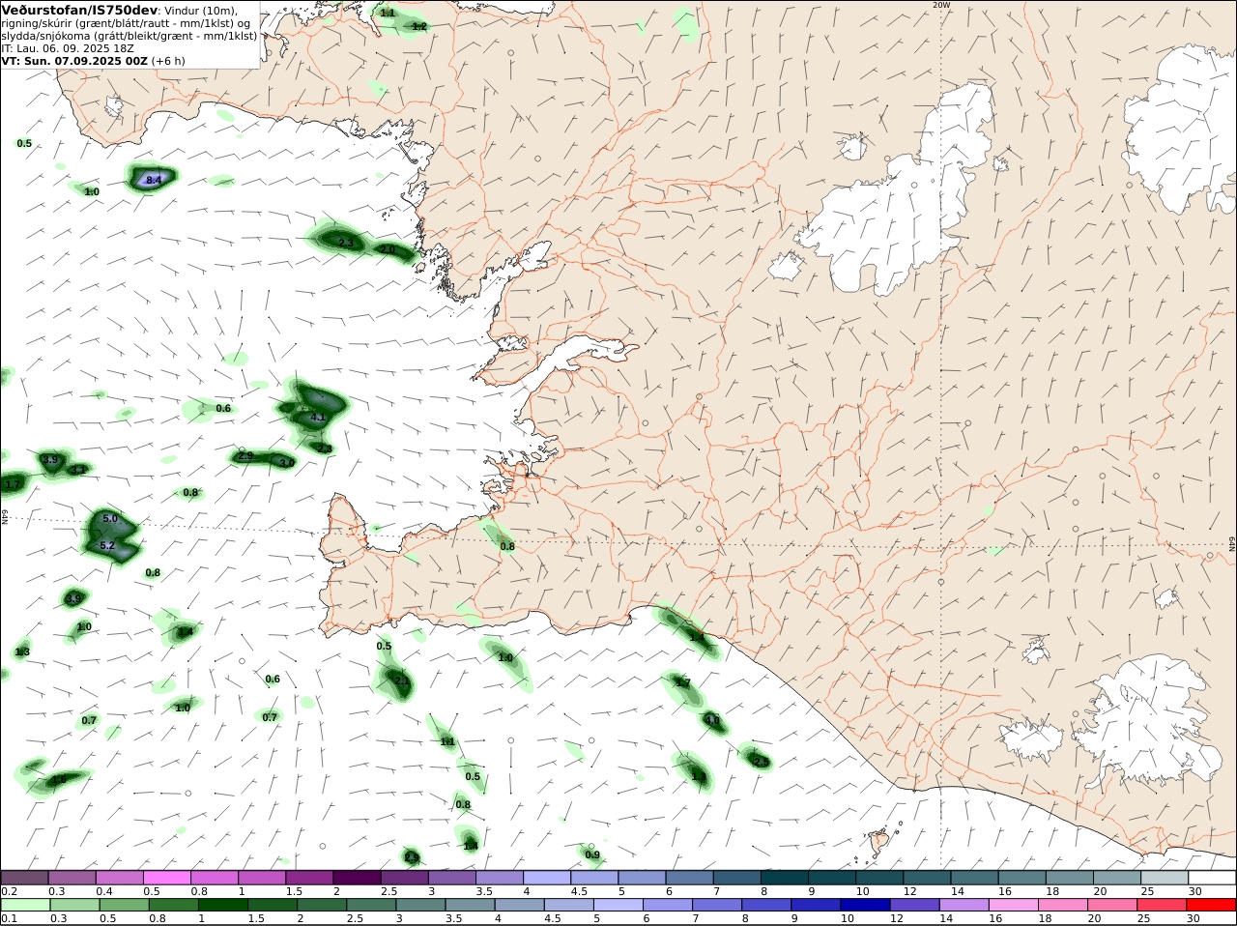
Task: Select lower legend navy swatch labeled 10
Action: [x=865, y=905]
